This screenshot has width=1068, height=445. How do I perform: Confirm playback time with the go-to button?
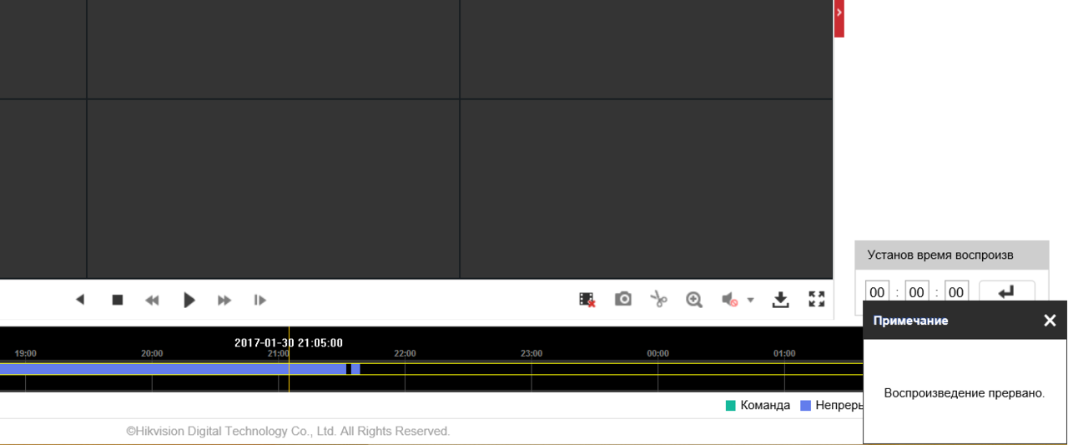click(x=1007, y=292)
